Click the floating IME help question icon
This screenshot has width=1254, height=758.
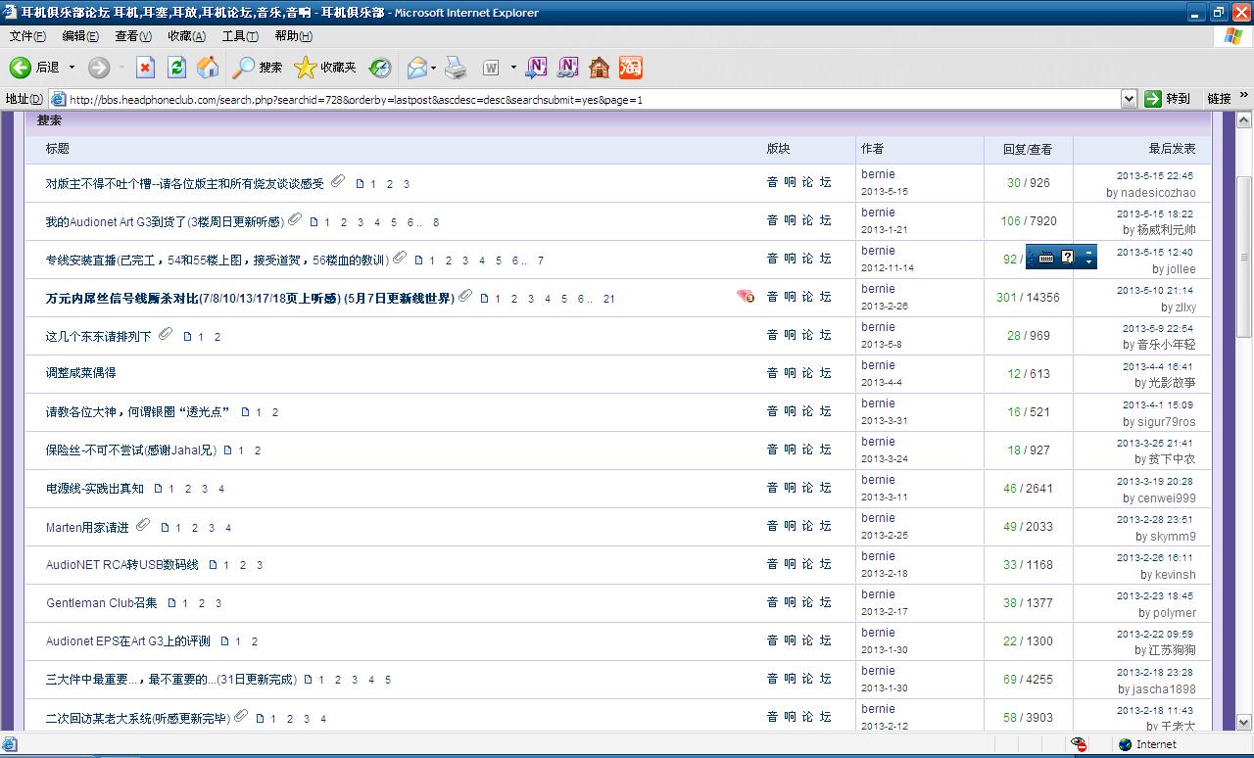(x=1068, y=258)
